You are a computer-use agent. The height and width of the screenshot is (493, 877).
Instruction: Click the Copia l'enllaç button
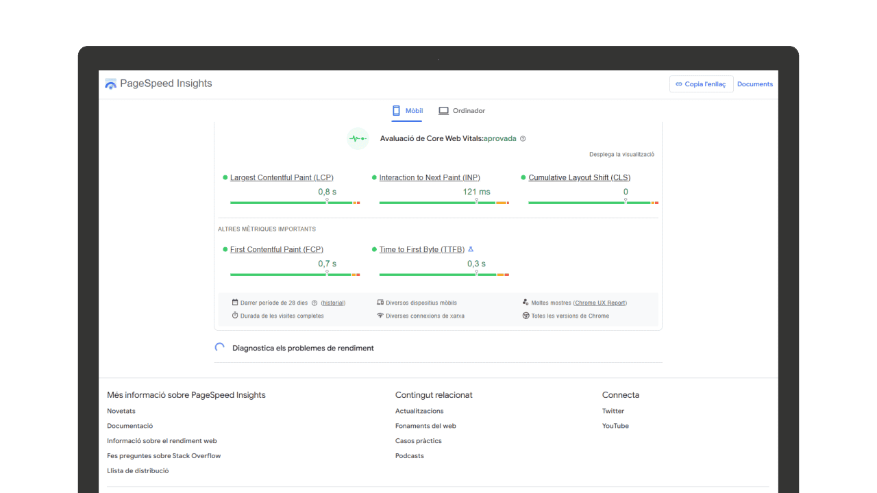coord(701,84)
